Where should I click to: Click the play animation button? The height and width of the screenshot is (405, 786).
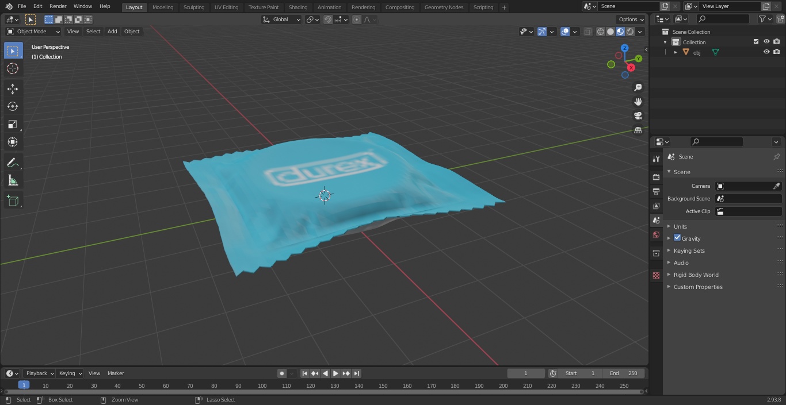click(x=335, y=373)
